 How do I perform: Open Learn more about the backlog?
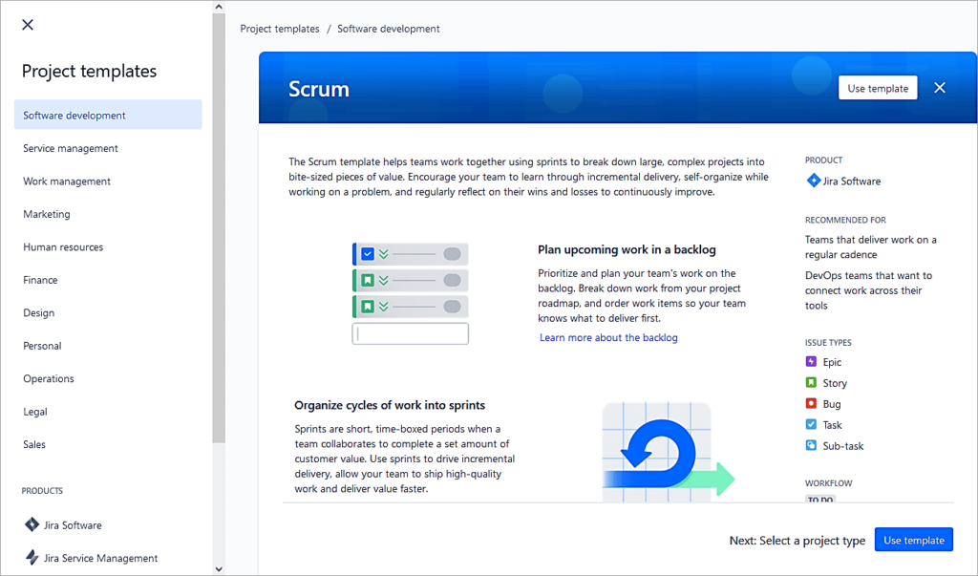click(608, 336)
